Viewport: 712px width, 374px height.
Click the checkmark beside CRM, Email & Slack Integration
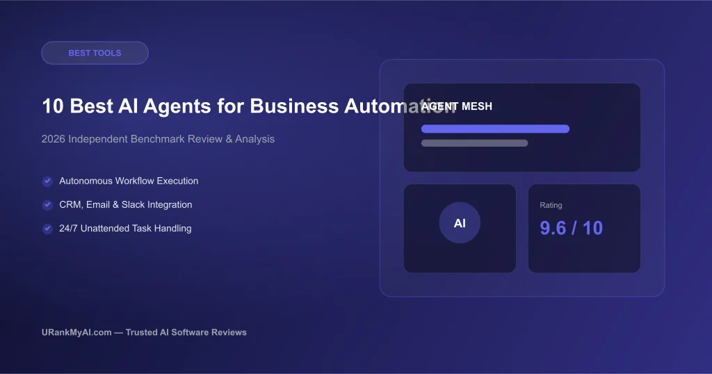click(x=47, y=205)
